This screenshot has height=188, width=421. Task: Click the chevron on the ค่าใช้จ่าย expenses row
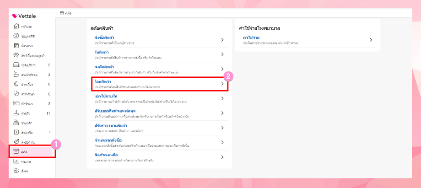tap(371, 40)
